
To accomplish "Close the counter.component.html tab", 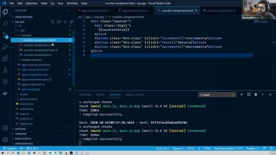I will (x=196, y=10).
